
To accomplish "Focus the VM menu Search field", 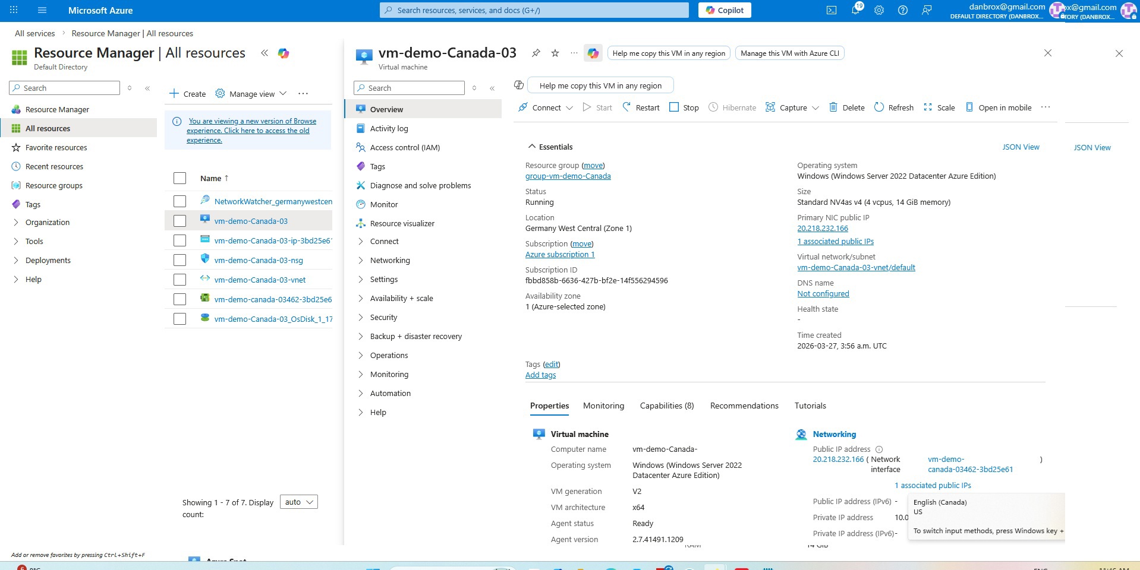I will (x=409, y=88).
